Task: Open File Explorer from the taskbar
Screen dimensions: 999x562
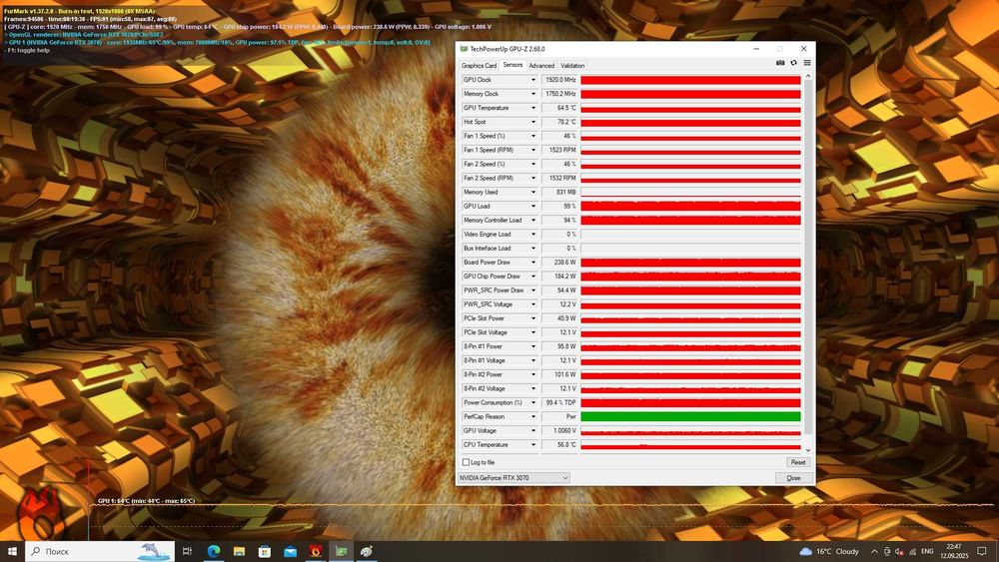Action: 239,551
